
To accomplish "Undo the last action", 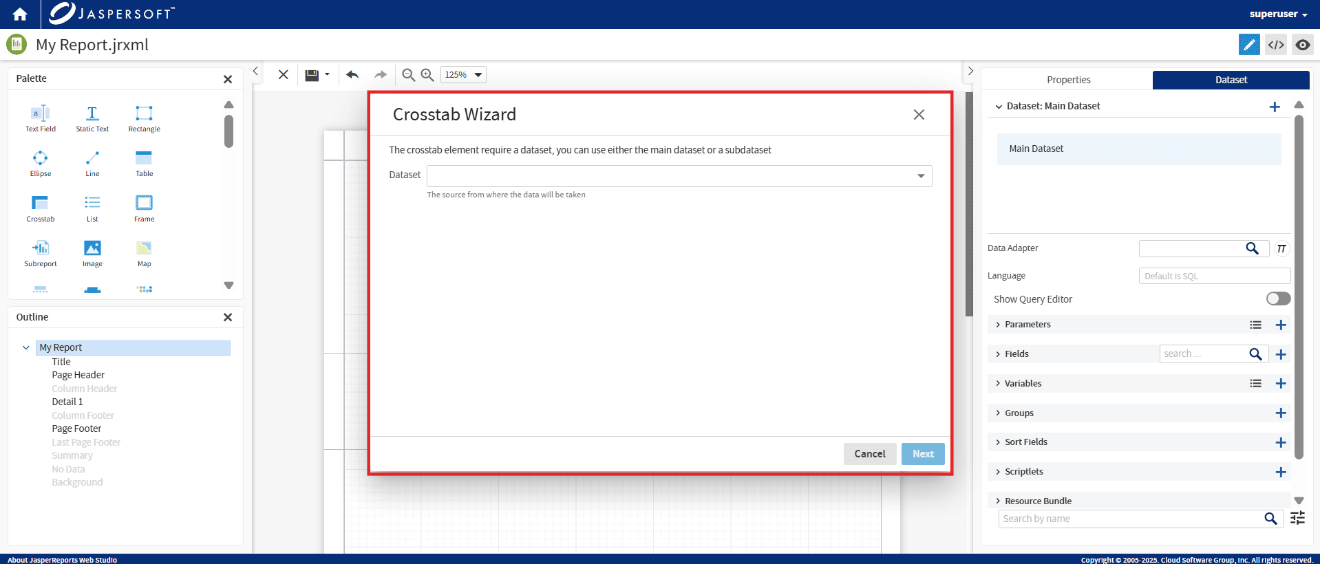I will pos(352,75).
